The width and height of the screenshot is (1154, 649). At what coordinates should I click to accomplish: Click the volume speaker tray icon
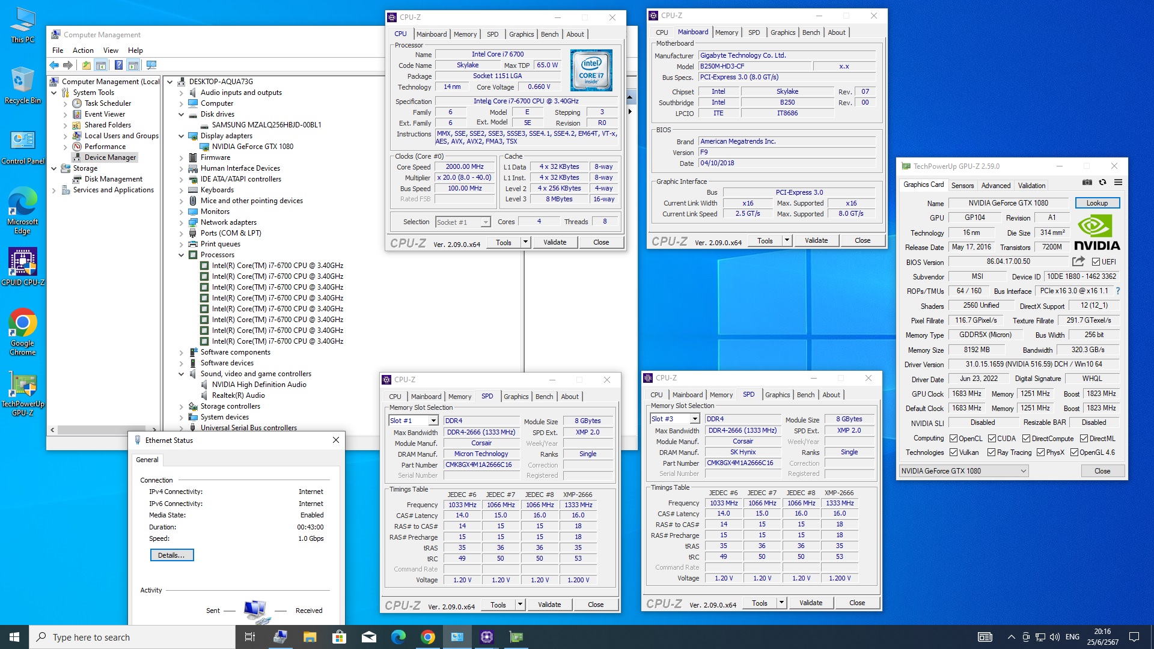1055,637
